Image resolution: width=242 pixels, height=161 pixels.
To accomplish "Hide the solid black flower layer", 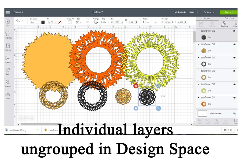I will [x=234, y=31].
